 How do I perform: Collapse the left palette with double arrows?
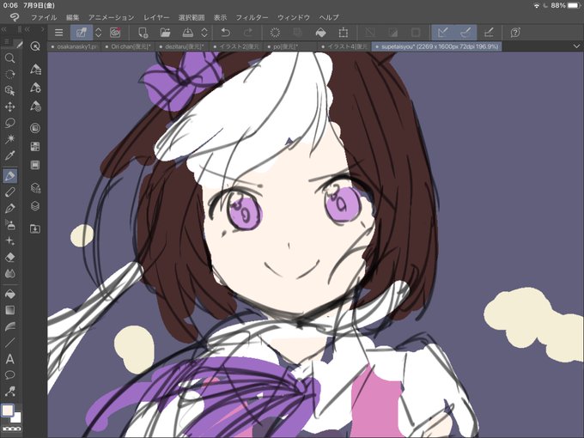point(4,29)
